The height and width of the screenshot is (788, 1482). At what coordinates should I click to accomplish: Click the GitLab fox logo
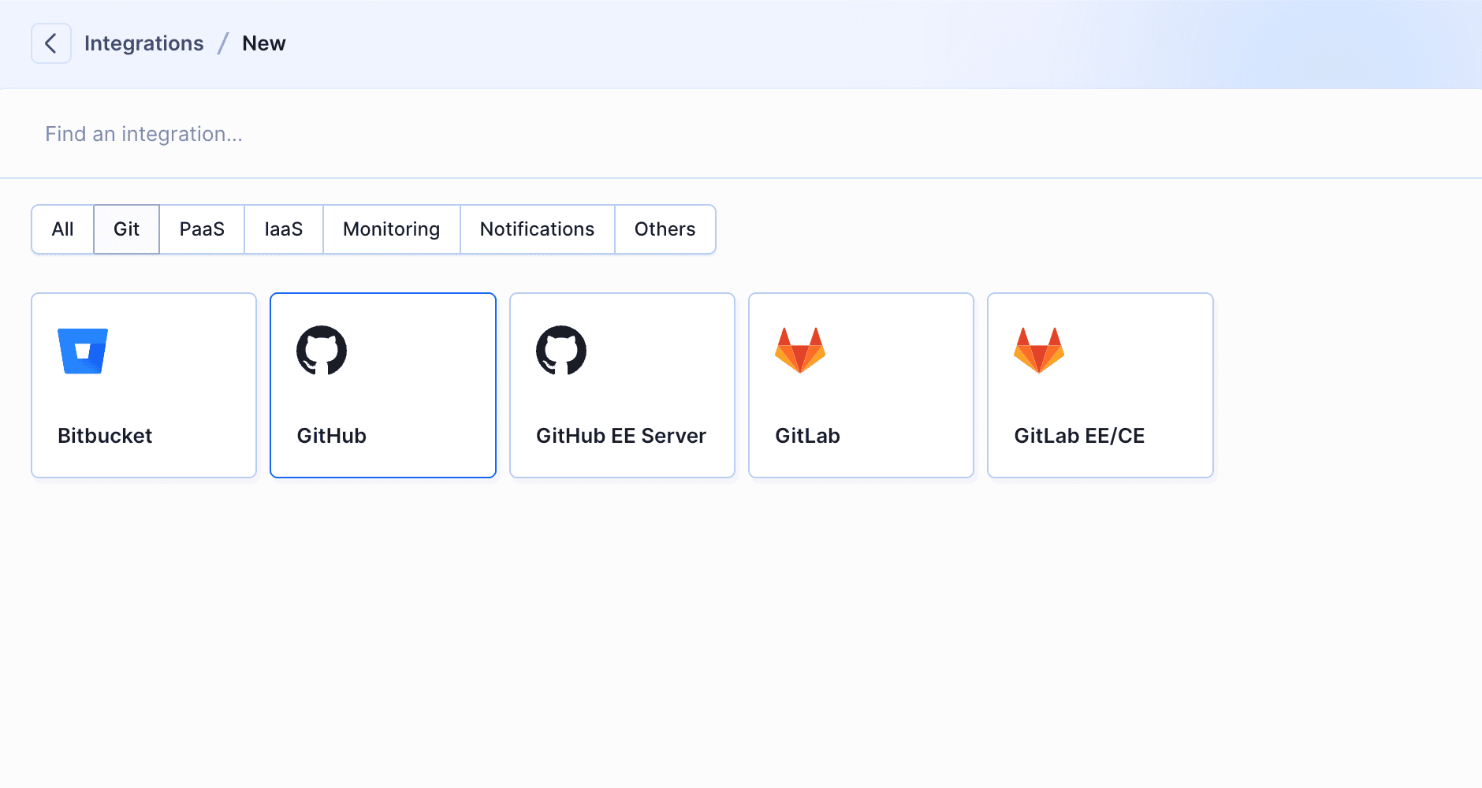pos(800,351)
